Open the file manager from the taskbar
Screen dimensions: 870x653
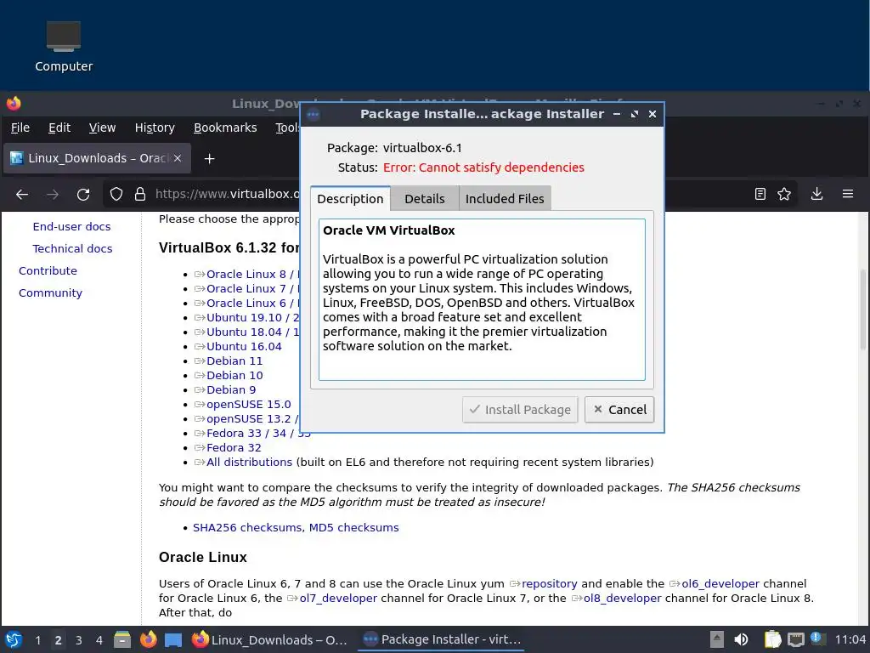(122, 639)
